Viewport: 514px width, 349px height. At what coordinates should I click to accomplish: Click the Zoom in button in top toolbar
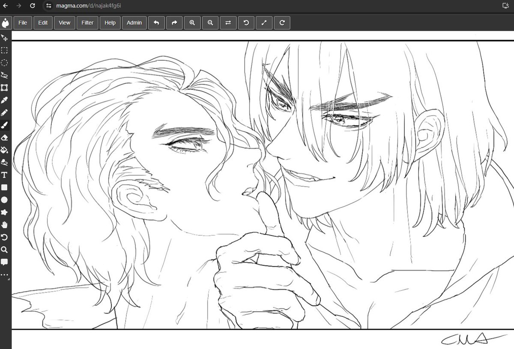(x=192, y=23)
